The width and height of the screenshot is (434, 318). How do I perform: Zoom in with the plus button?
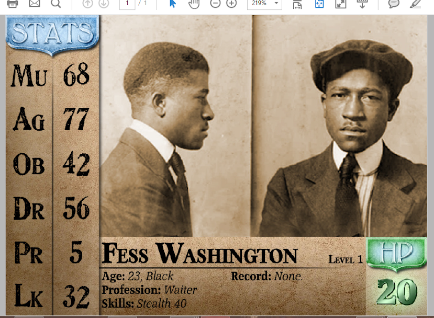pos(231,4)
